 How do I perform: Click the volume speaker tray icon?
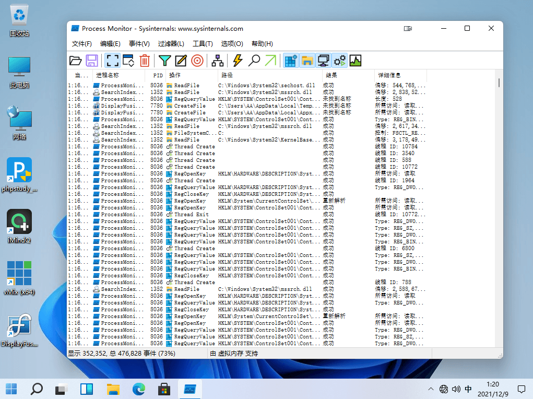pyautogui.click(x=456, y=389)
